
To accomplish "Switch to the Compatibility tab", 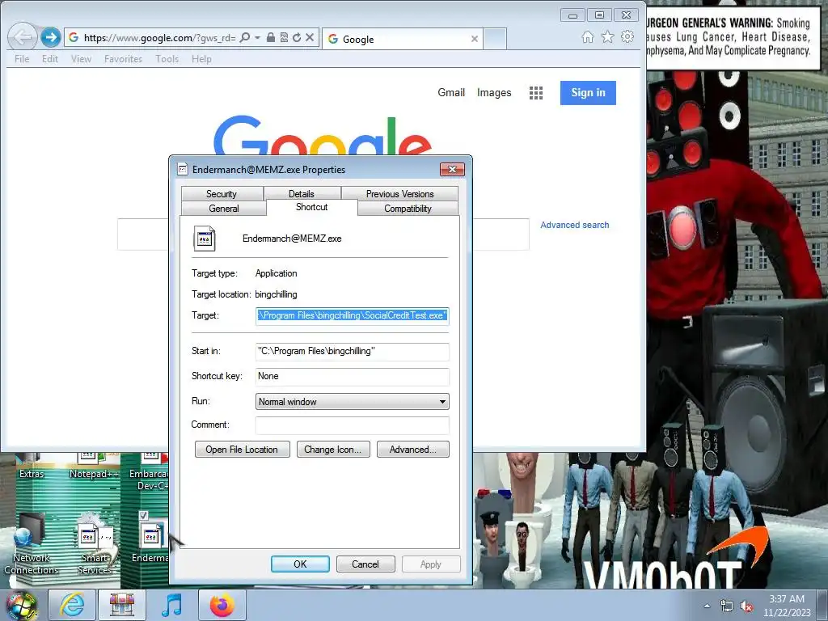I will click(408, 208).
